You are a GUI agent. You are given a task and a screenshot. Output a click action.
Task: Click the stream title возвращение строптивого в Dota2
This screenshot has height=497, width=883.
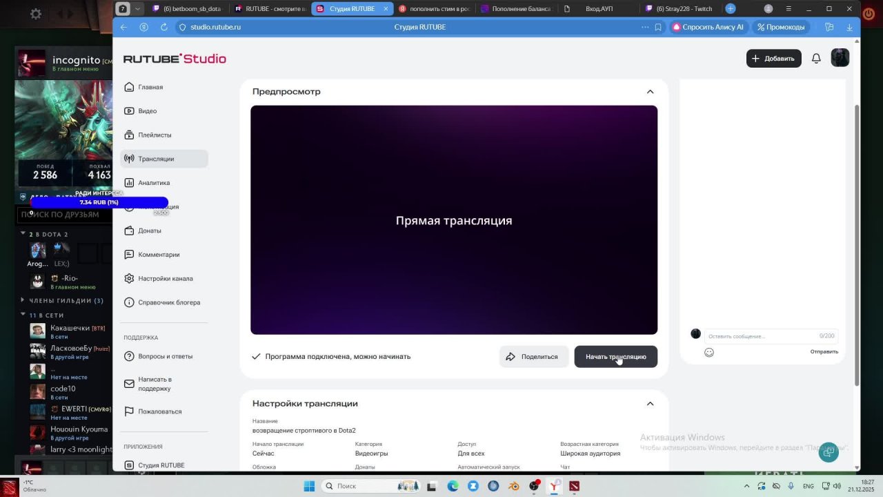(x=304, y=431)
